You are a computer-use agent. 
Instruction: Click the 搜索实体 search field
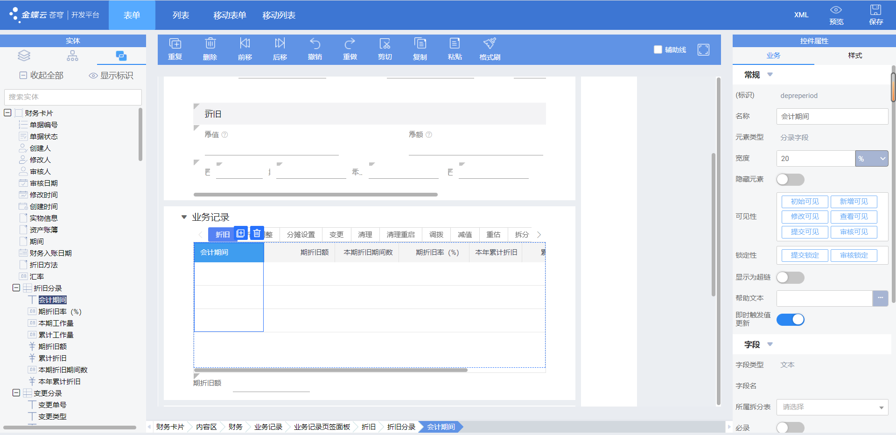[73, 97]
